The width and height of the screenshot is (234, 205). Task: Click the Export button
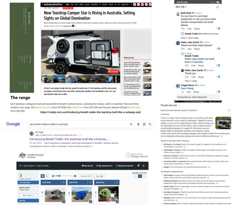[99, 176]
